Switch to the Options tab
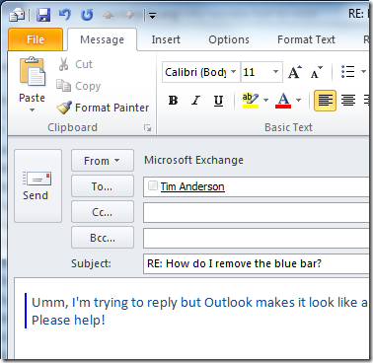Viewport: 373px width, 363px height. coord(229,39)
